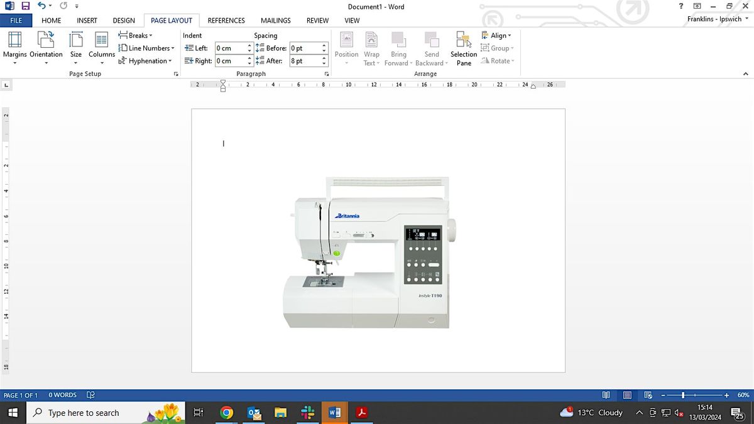Switch to Web Layout view

[648, 395]
